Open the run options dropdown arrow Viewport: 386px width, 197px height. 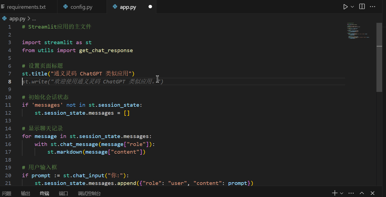(x=352, y=7)
